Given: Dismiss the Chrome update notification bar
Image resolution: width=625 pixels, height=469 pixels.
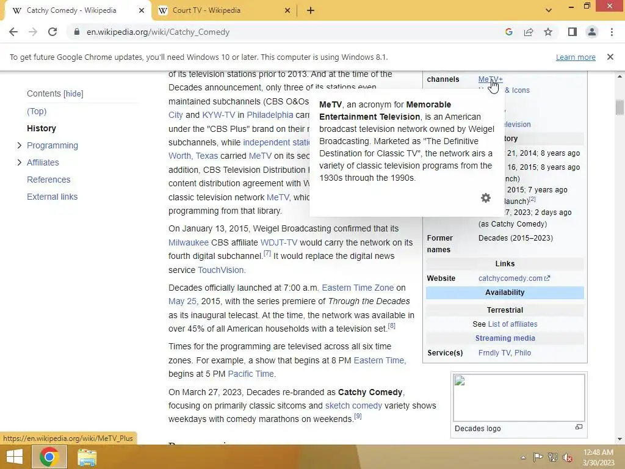Looking at the screenshot, I should tap(610, 57).
